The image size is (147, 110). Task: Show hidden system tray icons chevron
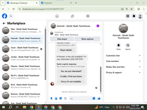pyautogui.click(x=113, y=107)
